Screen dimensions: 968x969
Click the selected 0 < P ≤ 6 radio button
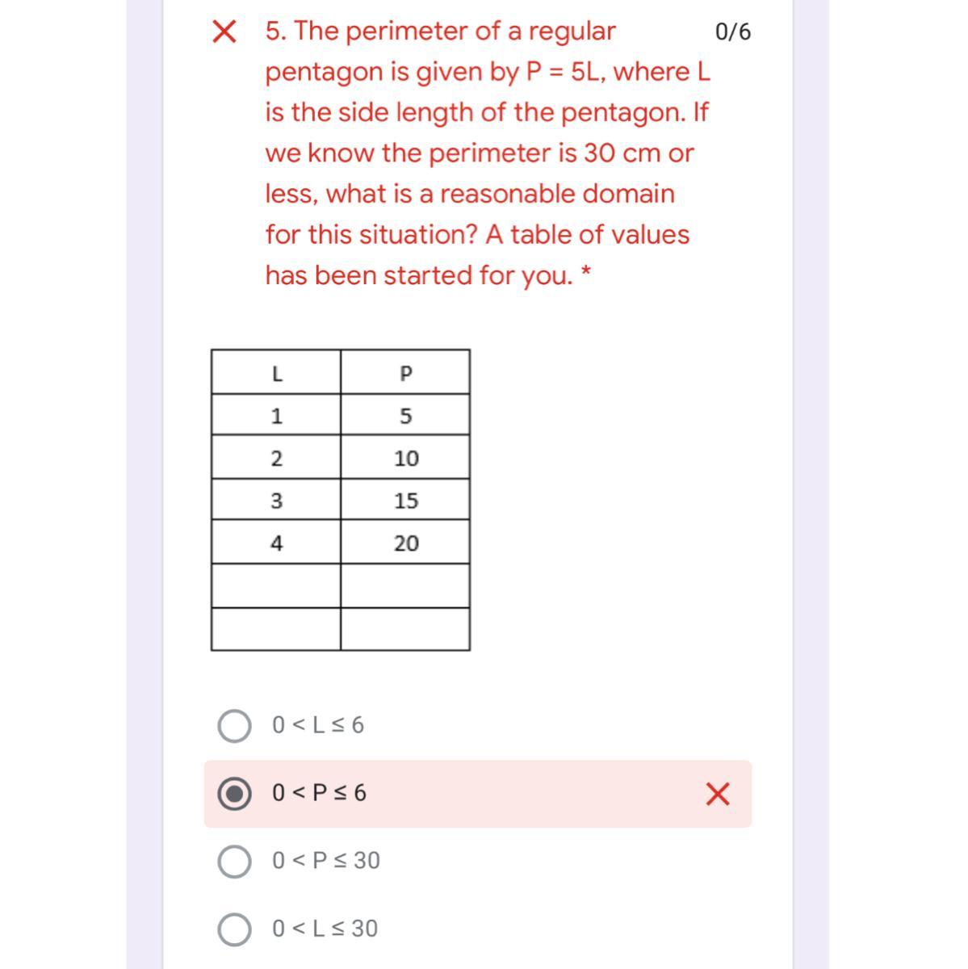pyautogui.click(x=234, y=794)
